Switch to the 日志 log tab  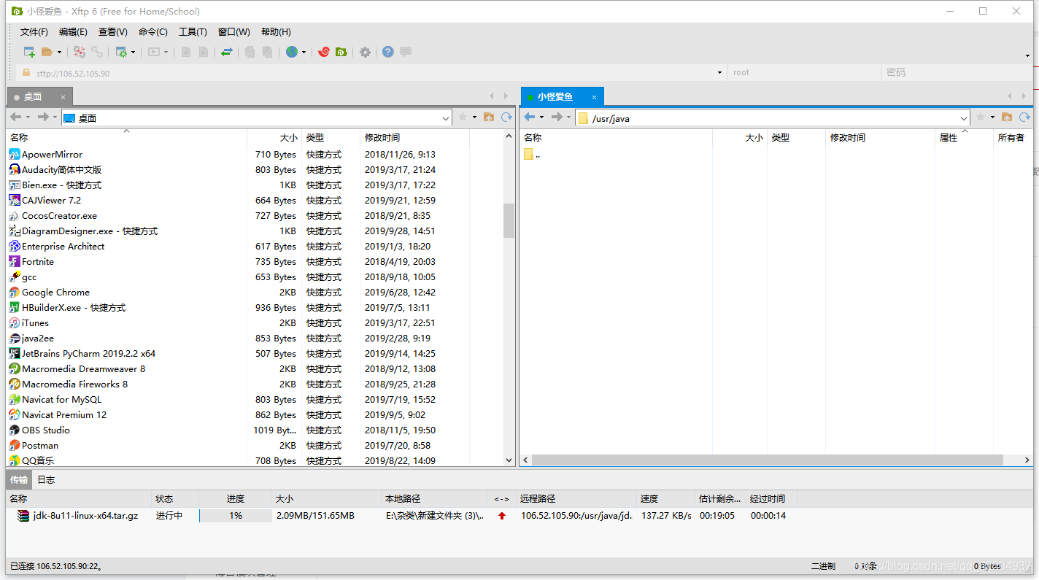(x=46, y=479)
